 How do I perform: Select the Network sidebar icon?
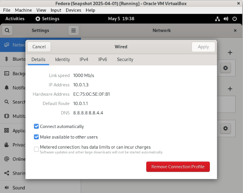[7, 45]
